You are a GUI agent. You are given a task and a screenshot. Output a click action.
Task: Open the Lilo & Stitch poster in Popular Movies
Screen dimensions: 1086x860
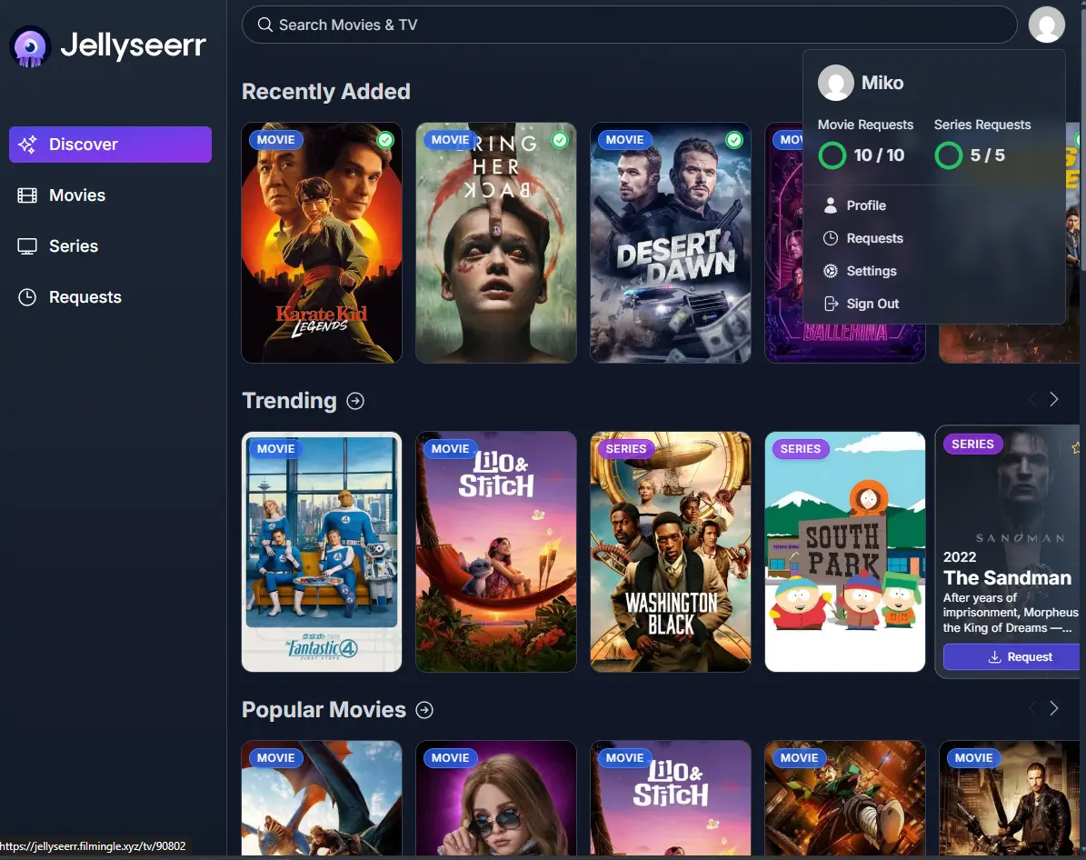[x=671, y=798]
